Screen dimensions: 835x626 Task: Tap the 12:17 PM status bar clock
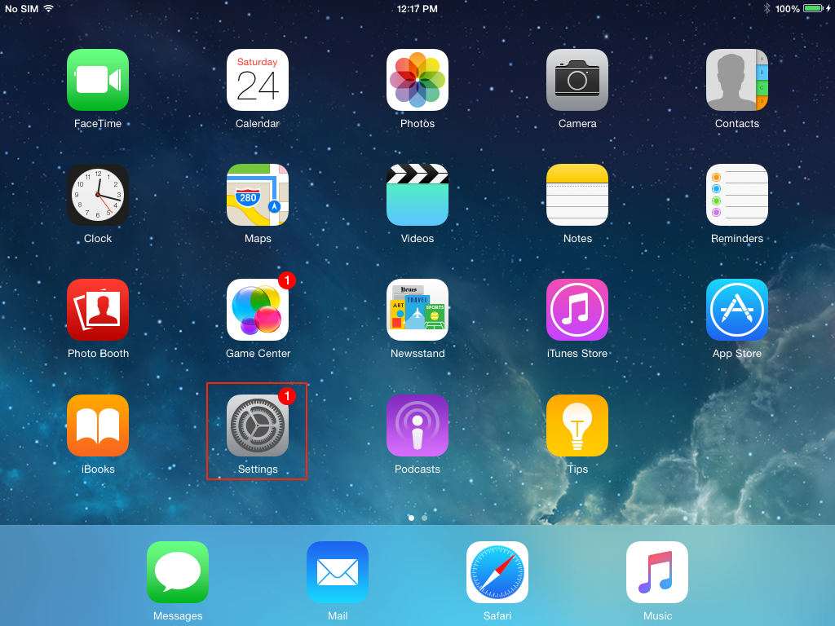(417, 8)
